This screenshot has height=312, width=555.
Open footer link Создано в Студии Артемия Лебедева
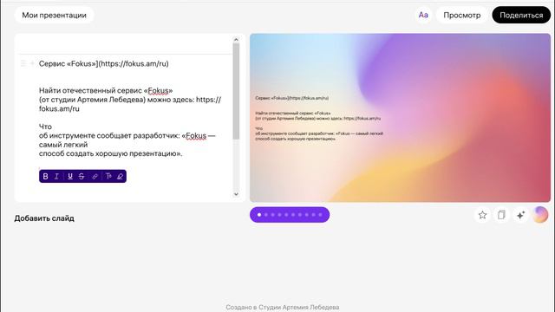(283, 307)
